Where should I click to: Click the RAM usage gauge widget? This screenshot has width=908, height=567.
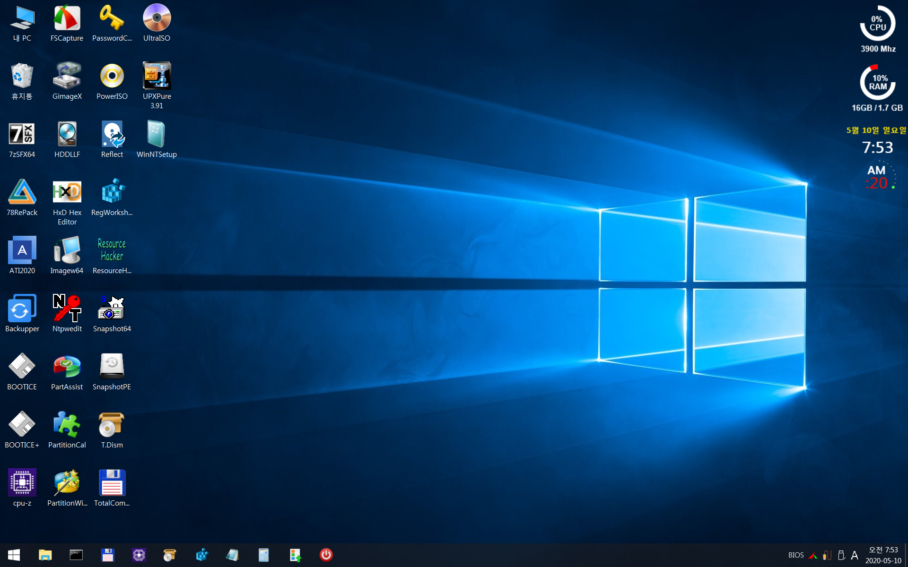tap(878, 82)
